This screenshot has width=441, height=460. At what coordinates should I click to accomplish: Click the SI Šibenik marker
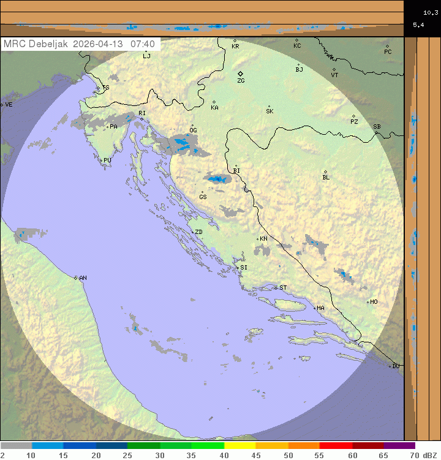[x=238, y=267]
